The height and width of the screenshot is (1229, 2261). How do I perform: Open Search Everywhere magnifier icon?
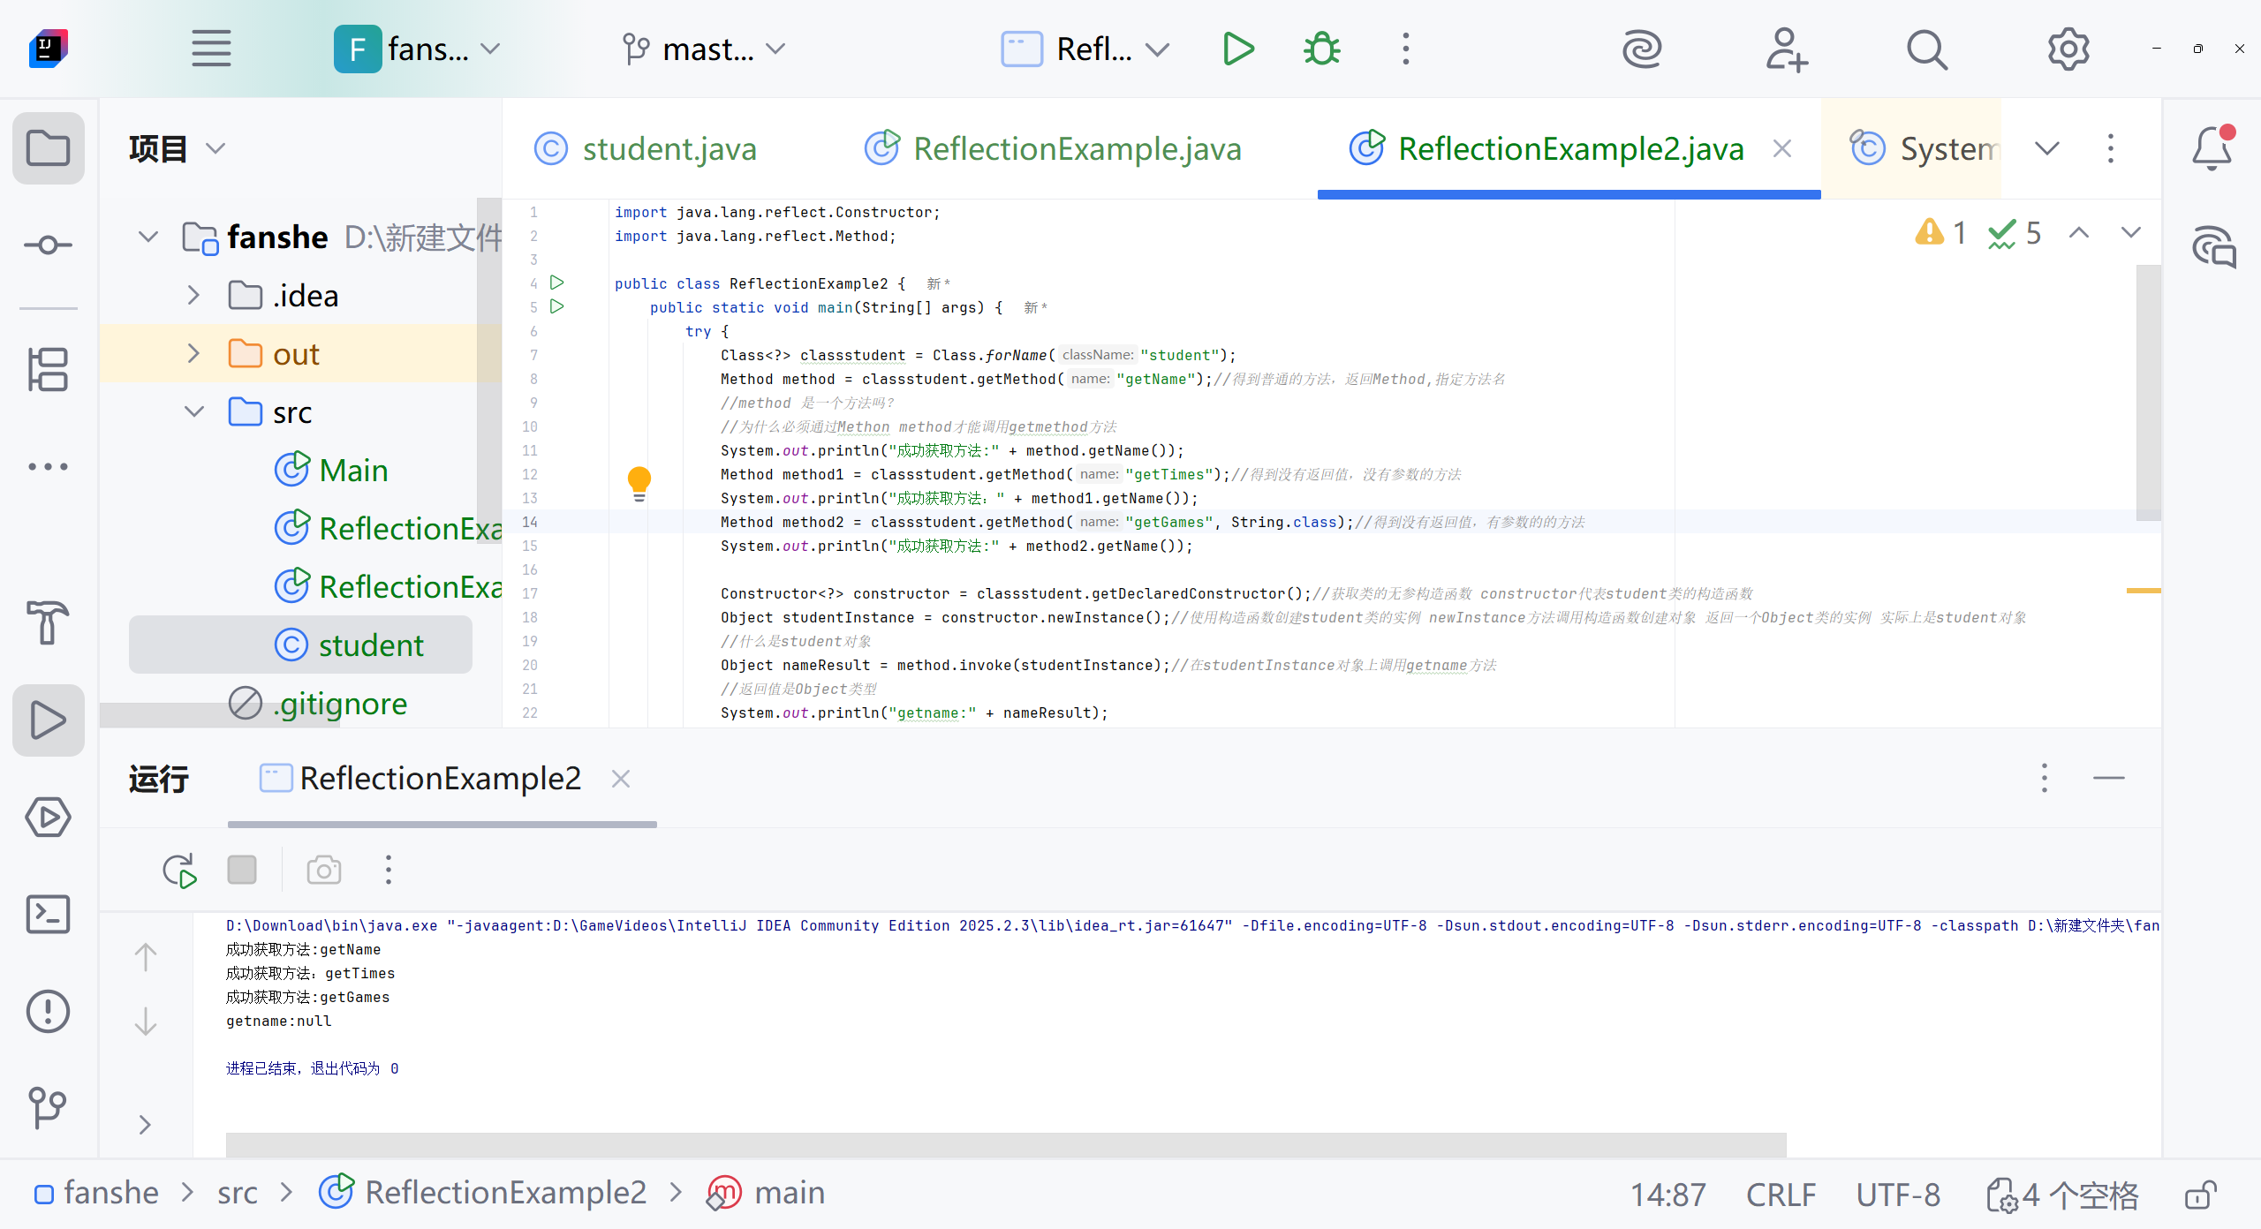[x=1926, y=49]
